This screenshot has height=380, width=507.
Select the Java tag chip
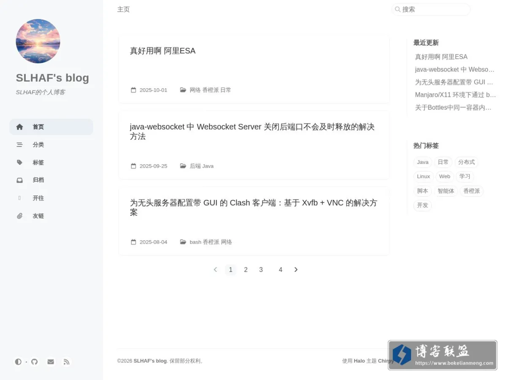pyautogui.click(x=422, y=162)
